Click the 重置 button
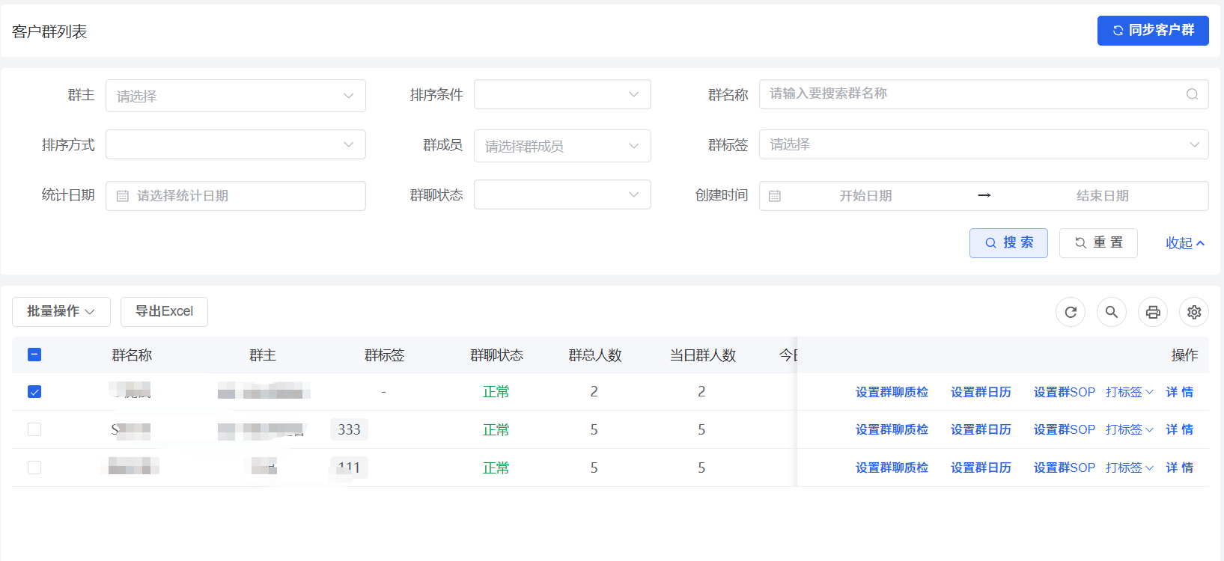The height and width of the screenshot is (561, 1224). point(1098,243)
